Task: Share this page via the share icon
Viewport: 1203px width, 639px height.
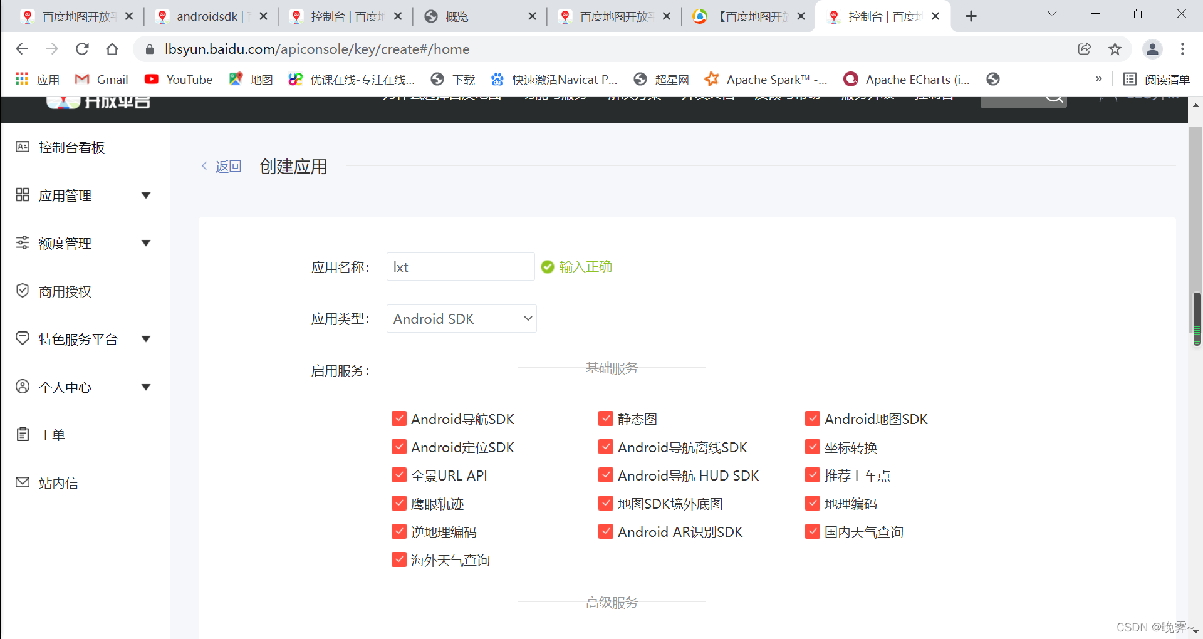Action: [x=1085, y=49]
